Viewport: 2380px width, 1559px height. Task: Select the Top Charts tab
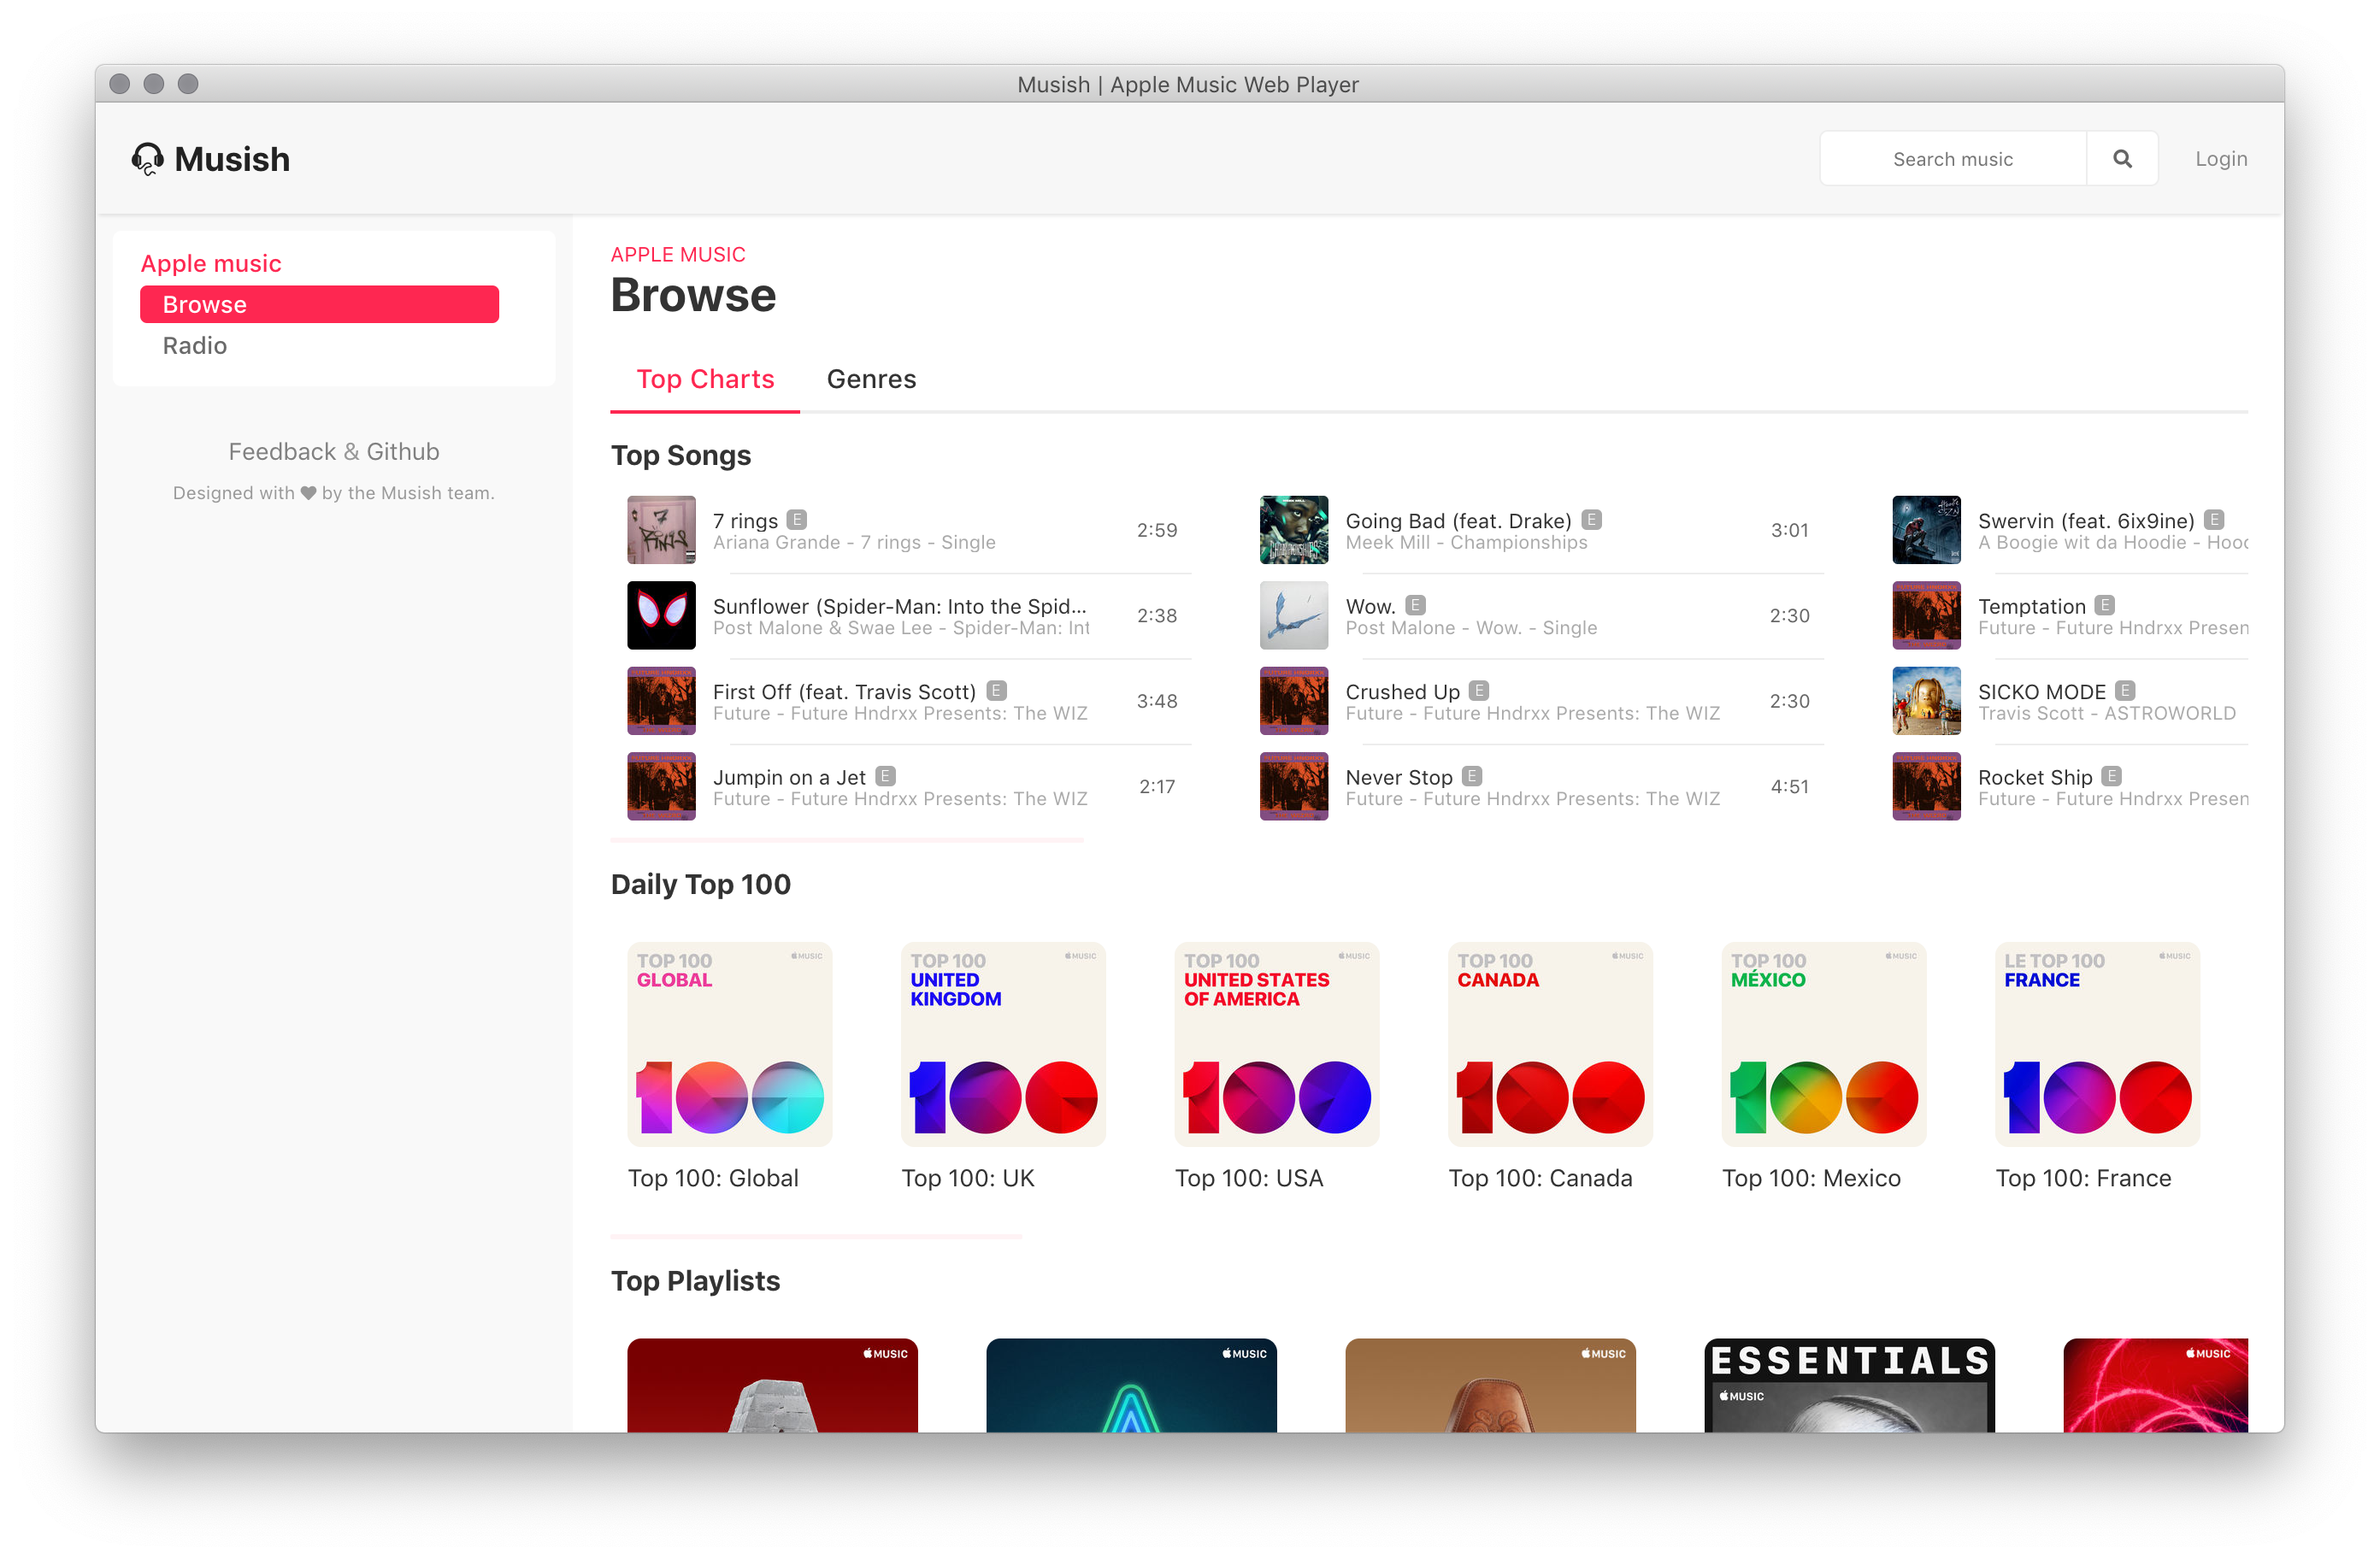pos(705,379)
